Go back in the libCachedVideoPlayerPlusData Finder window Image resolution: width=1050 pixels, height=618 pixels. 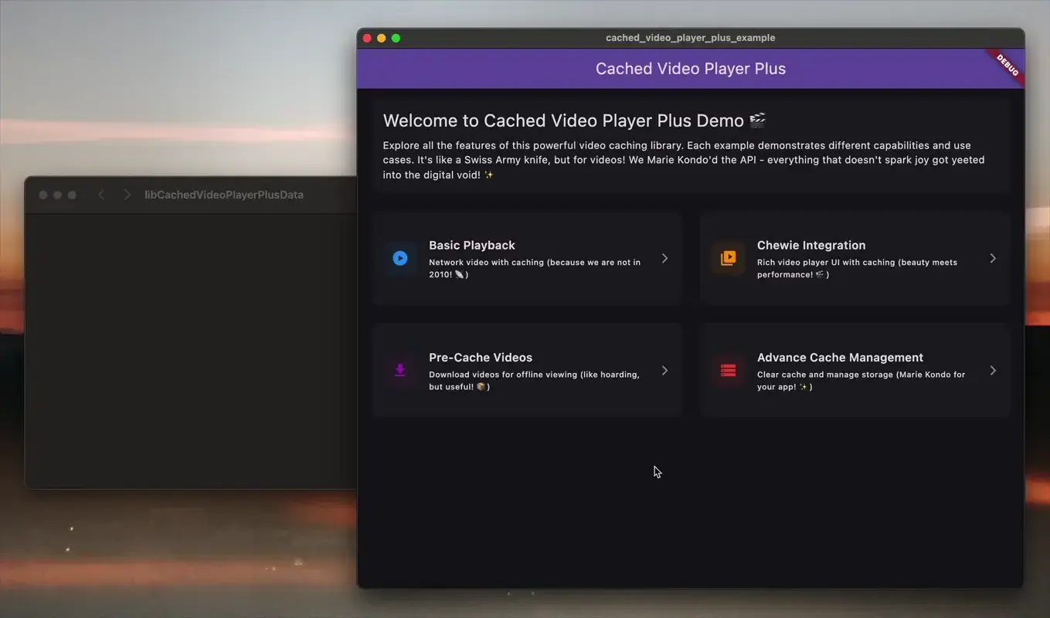[101, 195]
